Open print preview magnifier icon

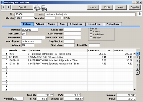point(44,8)
